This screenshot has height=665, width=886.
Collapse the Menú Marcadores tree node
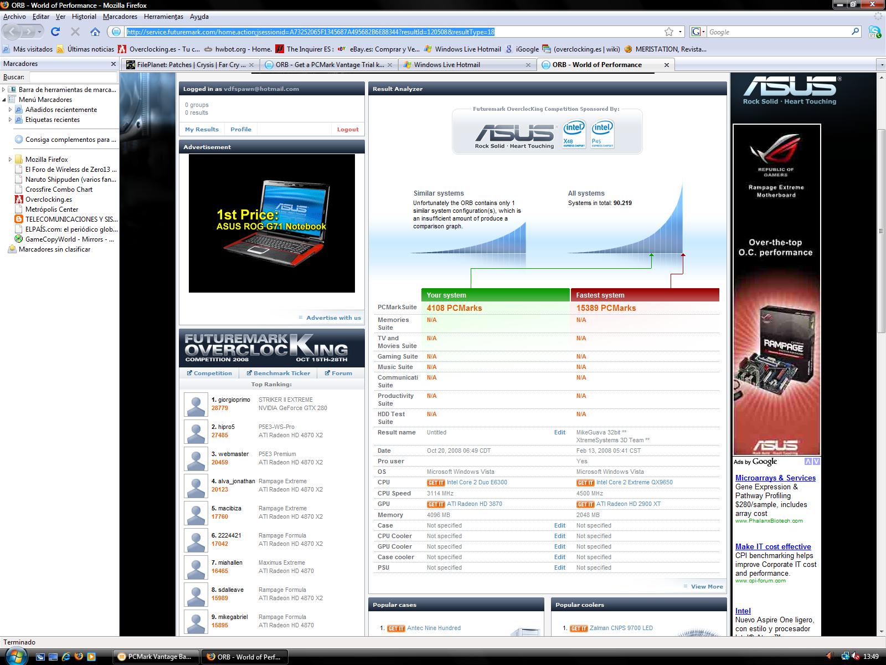pyautogui.click(x=4, y=100)
